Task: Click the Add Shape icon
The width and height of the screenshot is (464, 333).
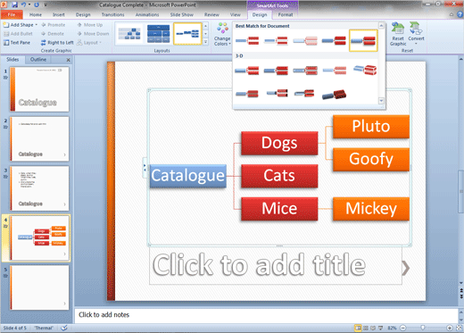Action: [x=6, y=25]
